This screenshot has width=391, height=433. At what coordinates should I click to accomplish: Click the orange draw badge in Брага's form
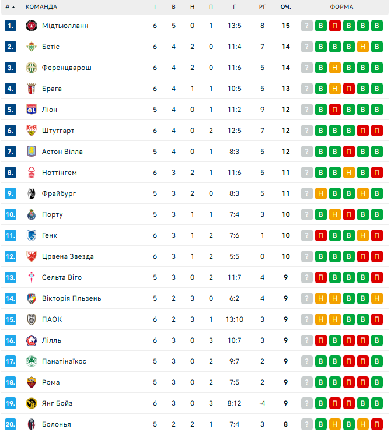[335, 89]
